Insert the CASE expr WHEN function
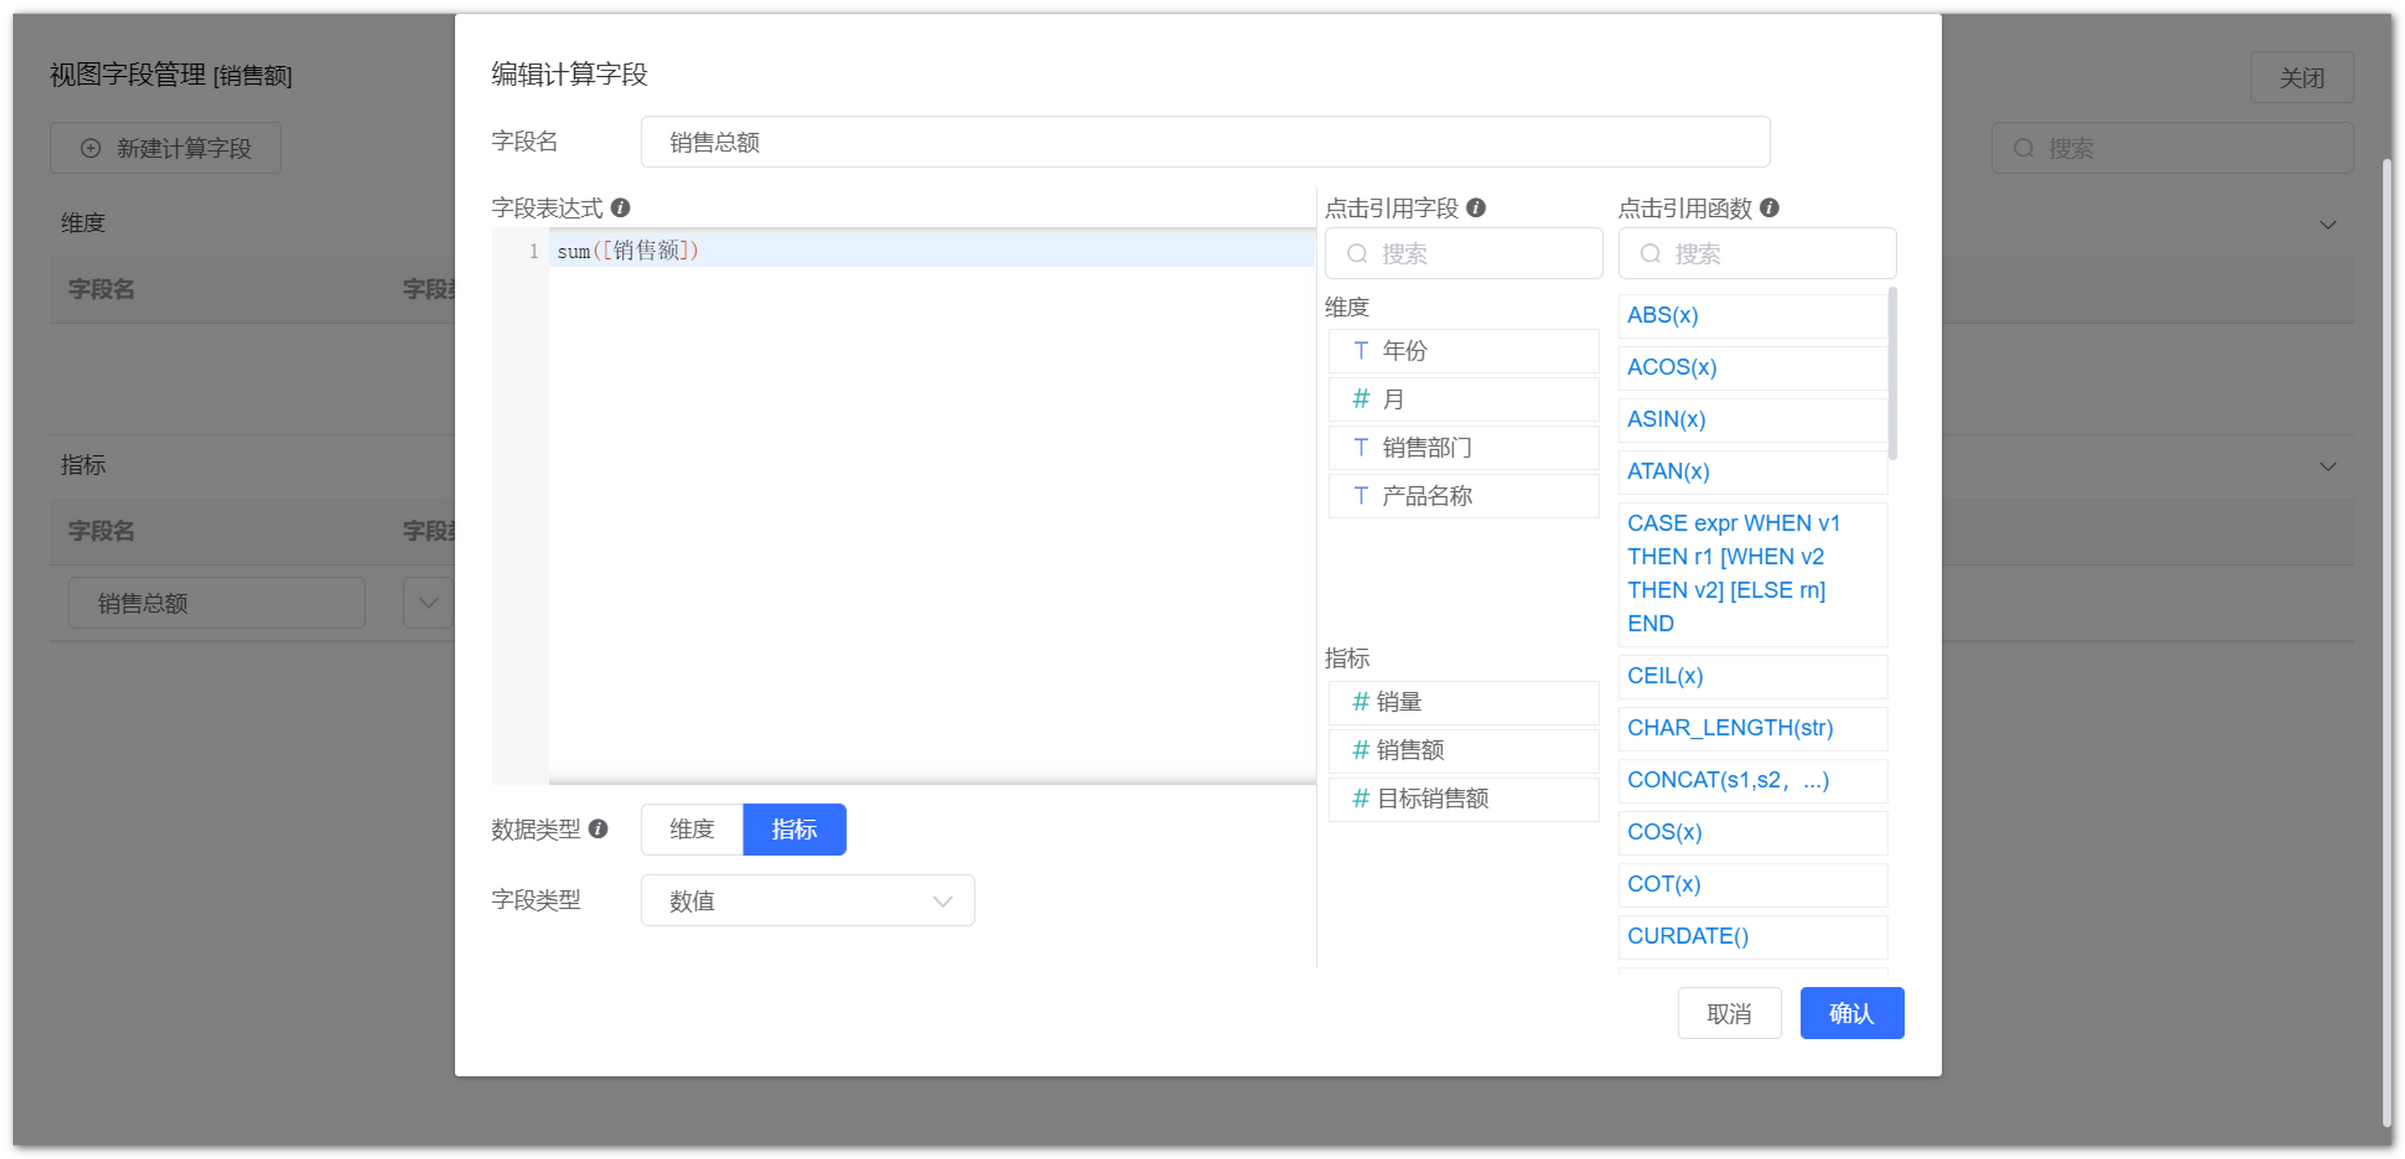Viewport: 2405px width, 1159px height. coord(1752,574)
